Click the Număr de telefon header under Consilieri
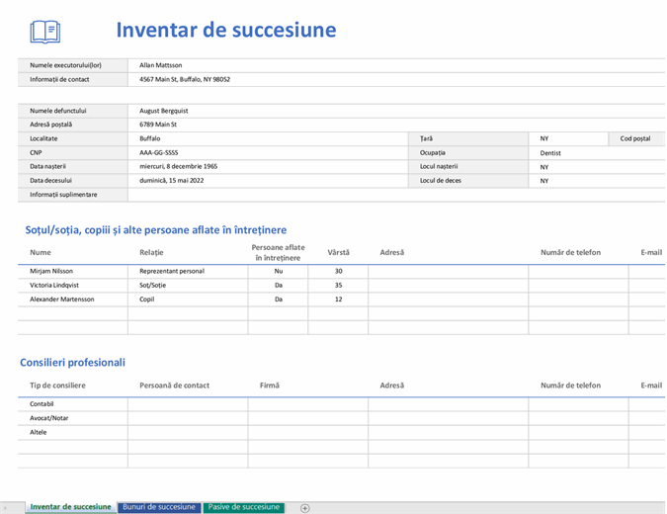Image resolution: width=667 pixels, height=514 pixels. pos(570,385)
